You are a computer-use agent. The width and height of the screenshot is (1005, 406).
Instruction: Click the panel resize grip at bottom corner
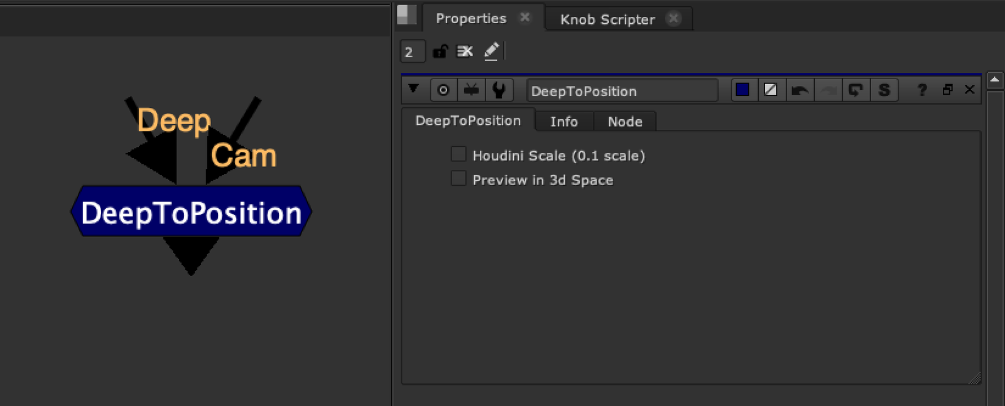[975, 378]
